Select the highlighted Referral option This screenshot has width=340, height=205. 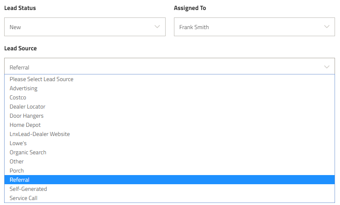pyautogui.click(x=169, y=180)
